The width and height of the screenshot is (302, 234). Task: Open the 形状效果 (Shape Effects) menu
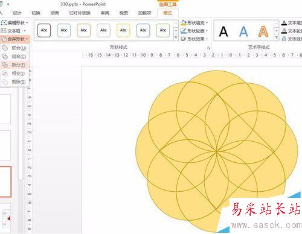[x=194, y=39]
